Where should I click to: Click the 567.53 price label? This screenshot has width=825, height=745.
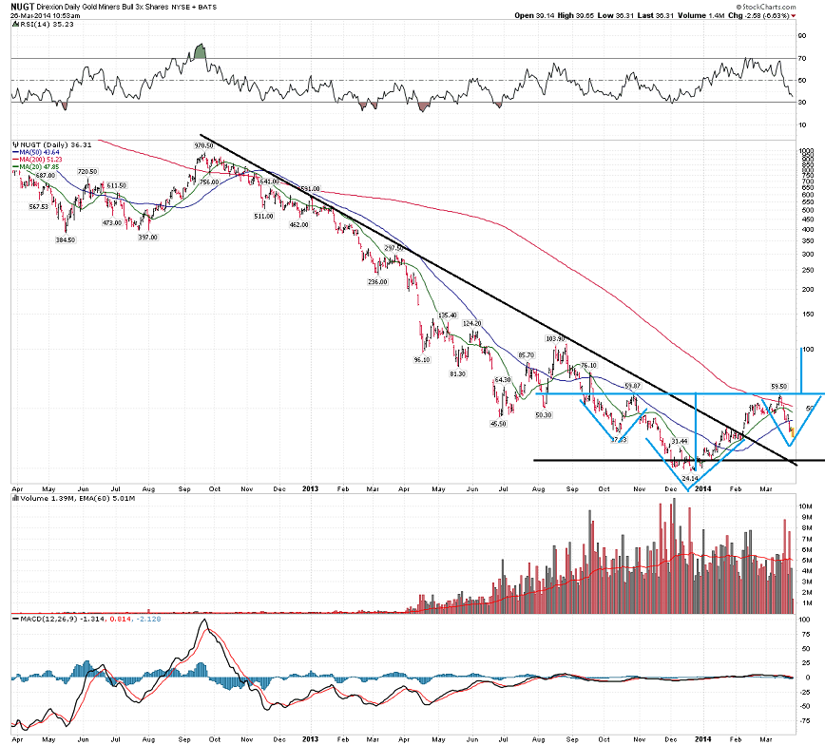tap(38, 207)
